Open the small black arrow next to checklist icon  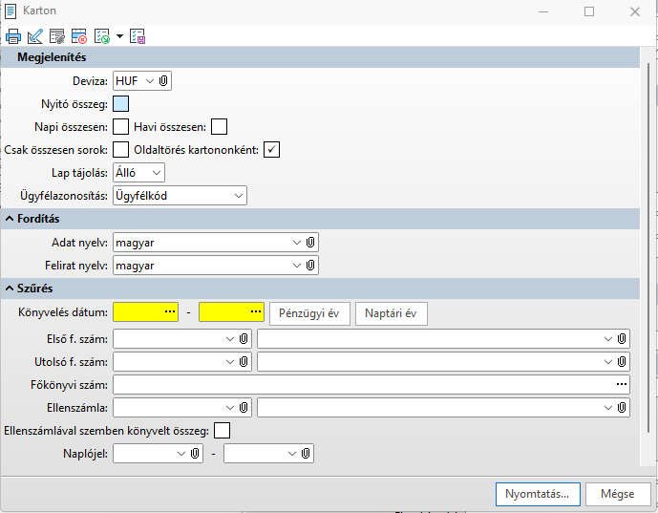coord(119,36)
